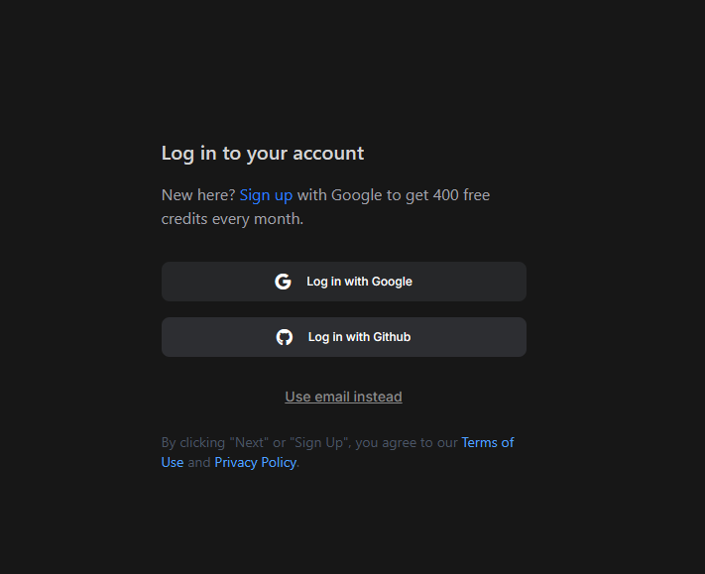The width and height of the screenshot is (705, 574).
Task: Click the "credits every month." text
Action: coord(232,219)
